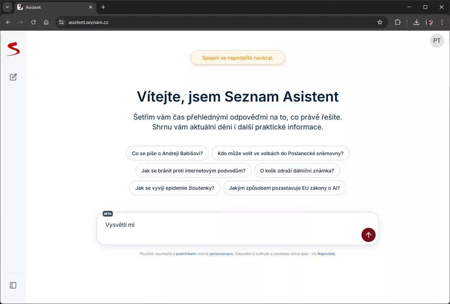The height and width of the screenshot is (304, 450).
Task: Toggle the sidebar panel icon
Action: (x=13, y=285)
